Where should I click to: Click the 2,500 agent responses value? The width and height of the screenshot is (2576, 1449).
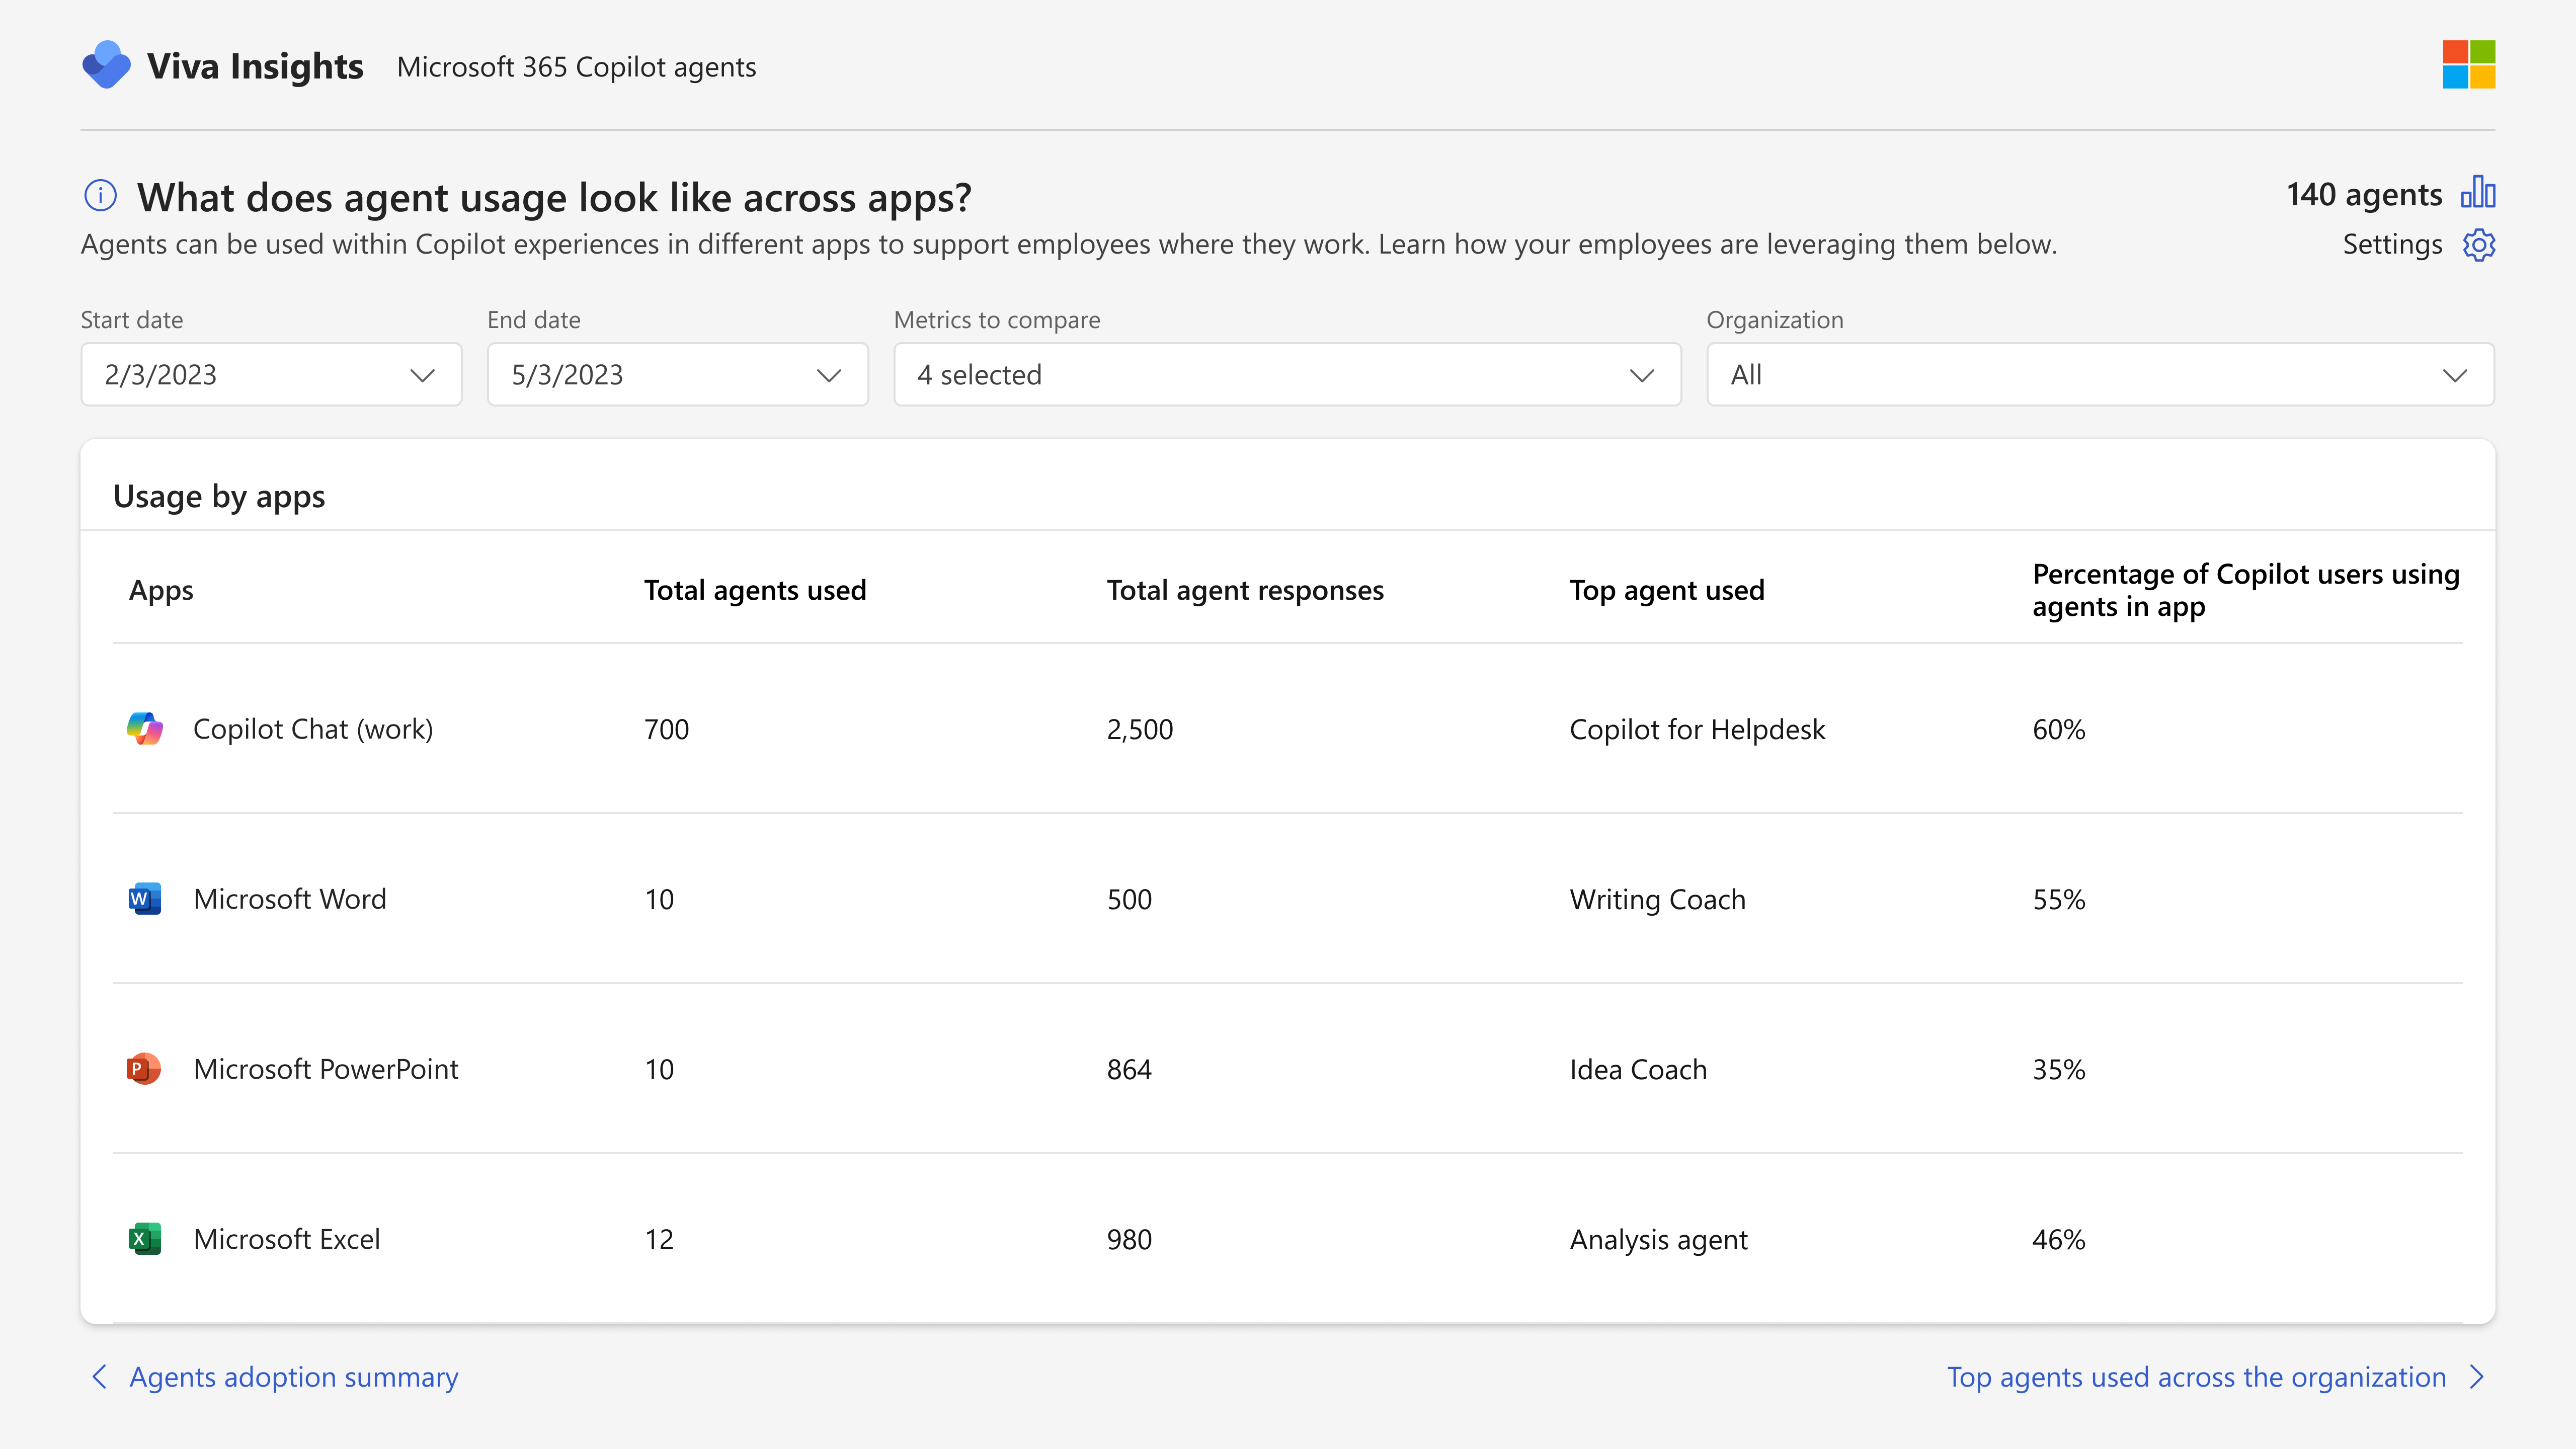click(1140, 729)
